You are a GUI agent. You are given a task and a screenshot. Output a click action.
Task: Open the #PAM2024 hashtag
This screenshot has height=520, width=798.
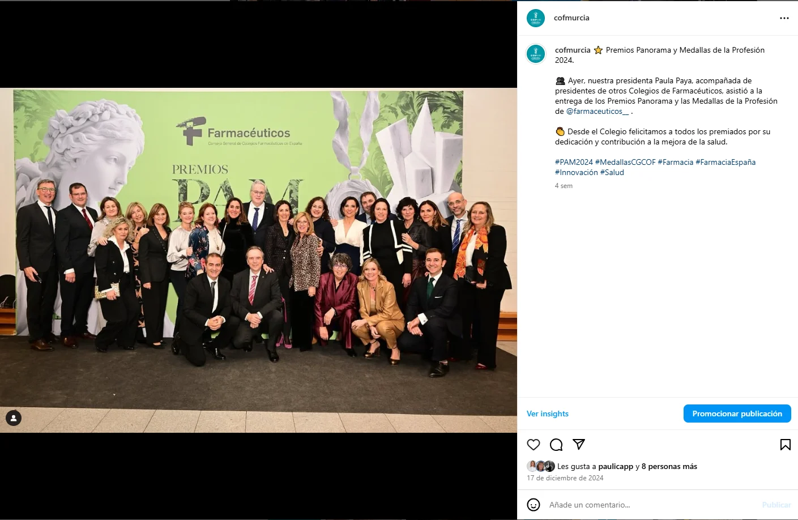tap(574, 162)
